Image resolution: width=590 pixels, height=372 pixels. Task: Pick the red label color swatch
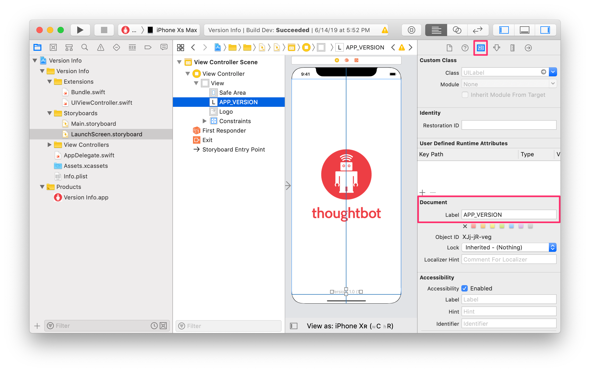pos(473,226)
